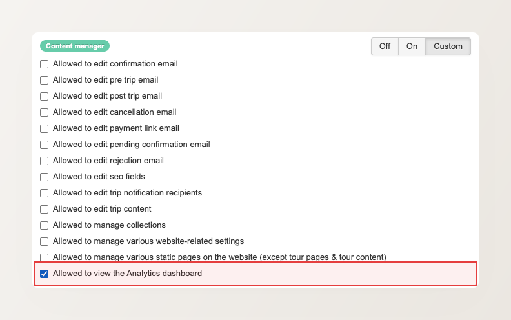Set Content manager permissions to Off
This screenshot has width=511, height=320.
click(385, 46)
